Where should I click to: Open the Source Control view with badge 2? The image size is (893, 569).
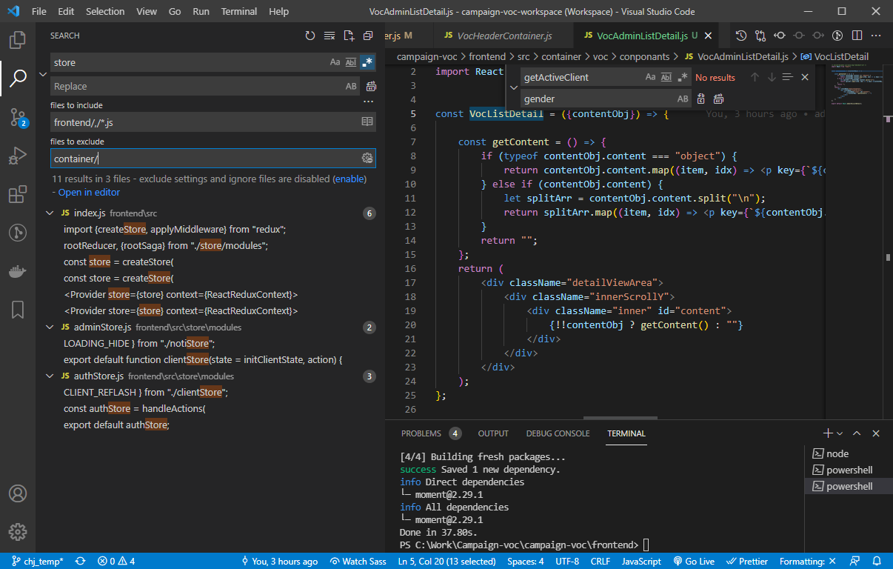pyautogui.click(x=18, y=116)
